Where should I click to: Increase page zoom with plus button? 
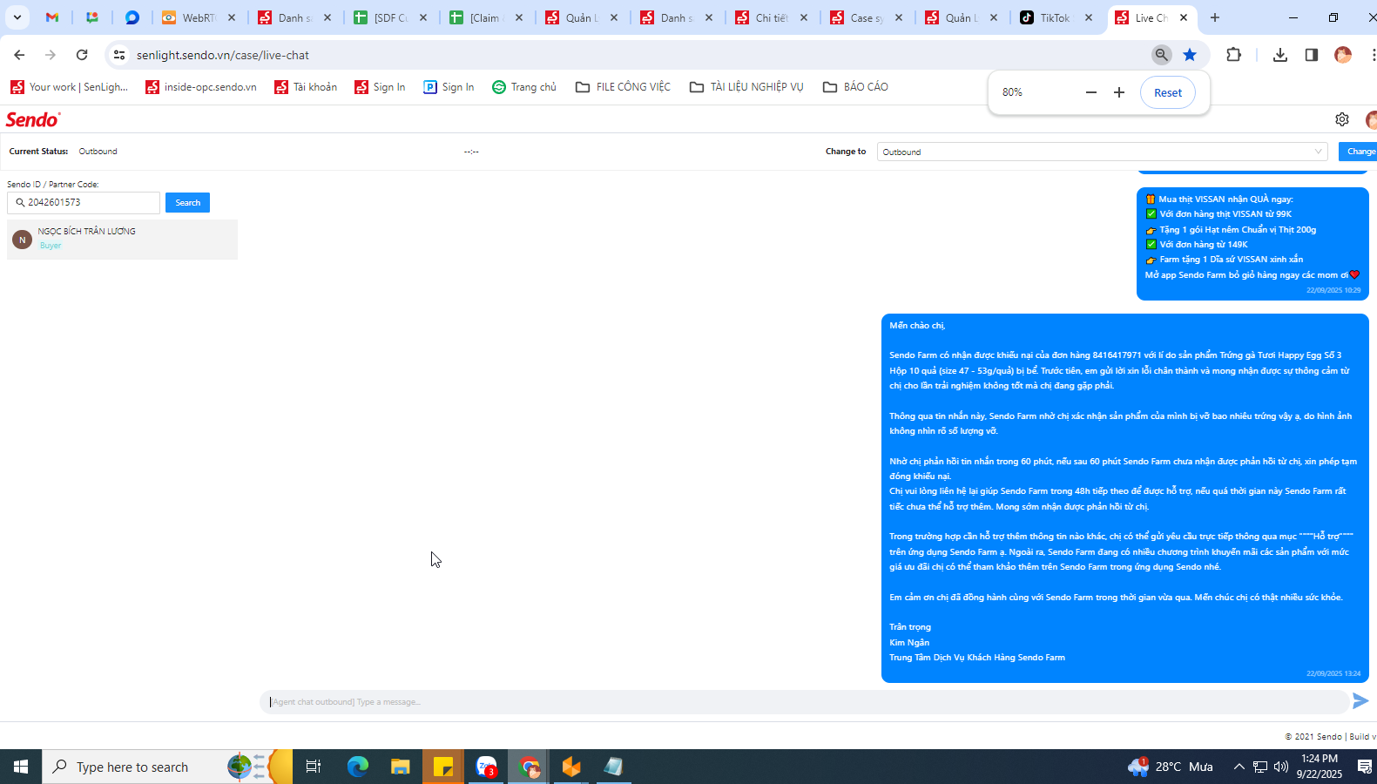[1119, 92]
